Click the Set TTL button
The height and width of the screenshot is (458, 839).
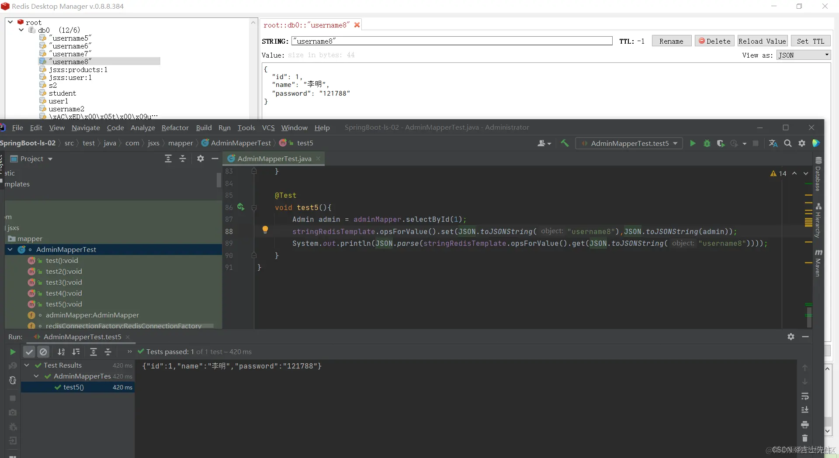pos(810,41)
